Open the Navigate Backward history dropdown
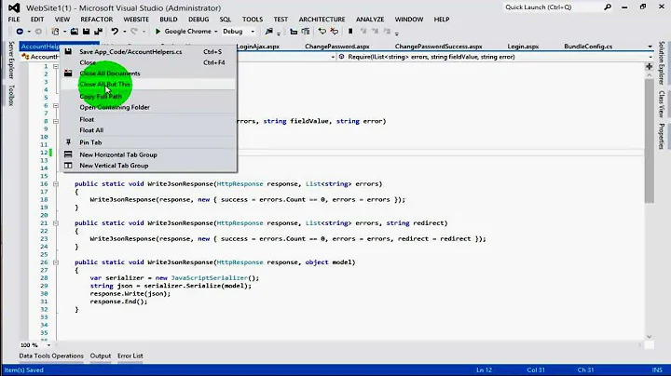671x376 pixels. [29, 32]
